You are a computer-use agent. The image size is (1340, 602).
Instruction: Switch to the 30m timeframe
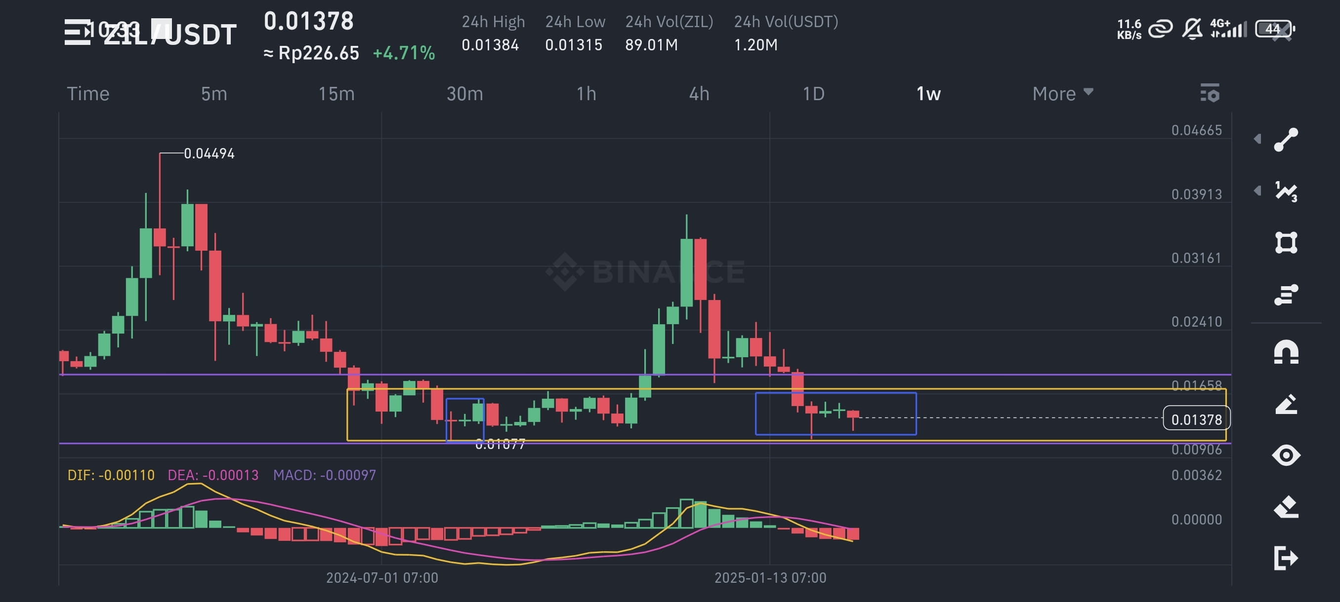(x=464, y=93)
